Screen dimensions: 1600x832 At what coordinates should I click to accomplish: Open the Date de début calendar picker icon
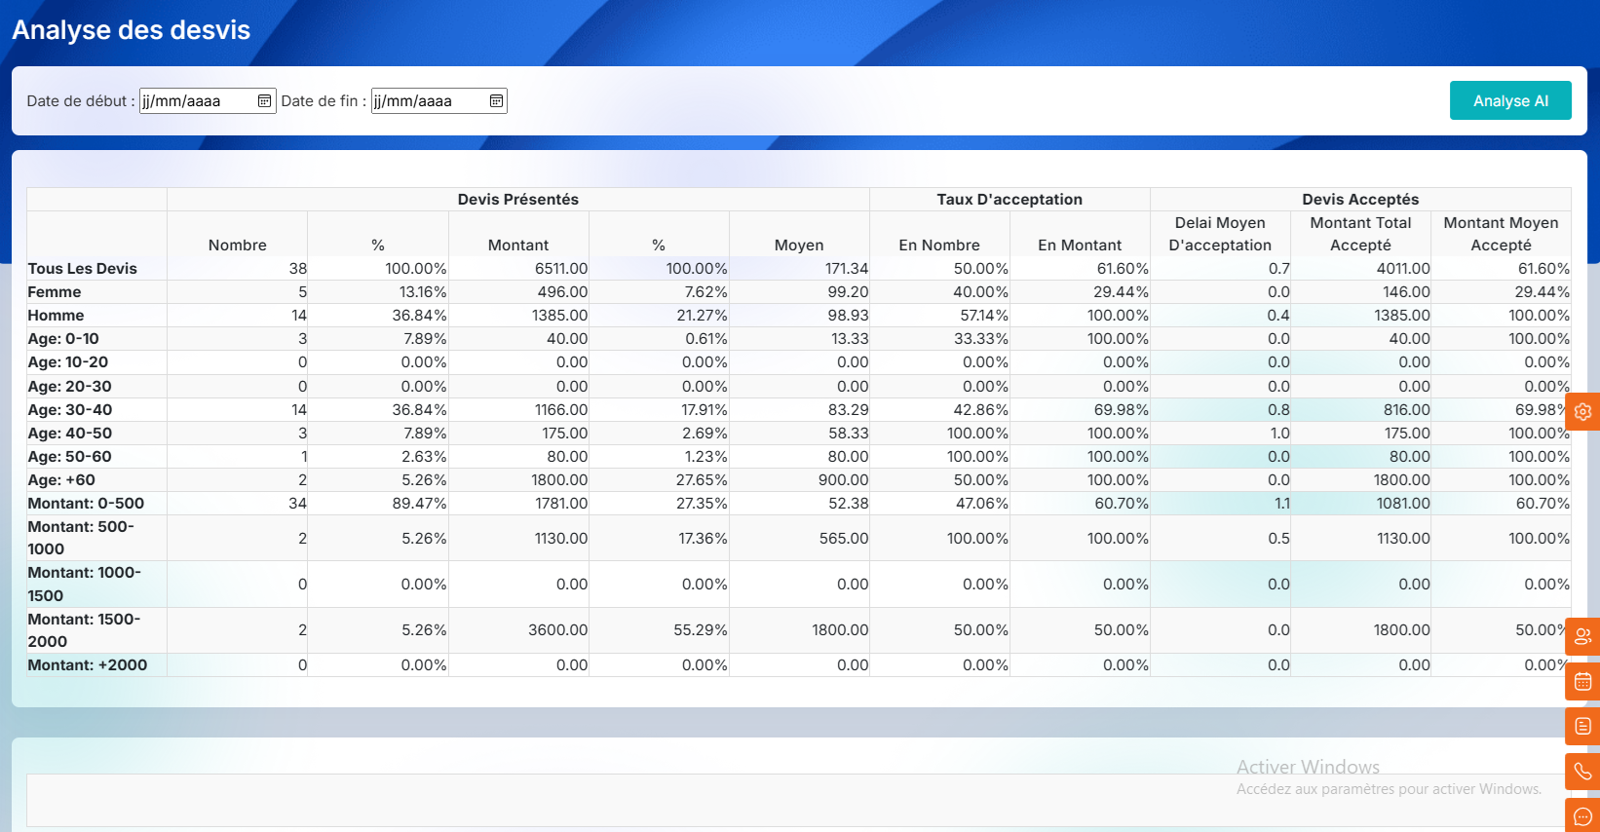pyautogui.click(x=264, y=101)
